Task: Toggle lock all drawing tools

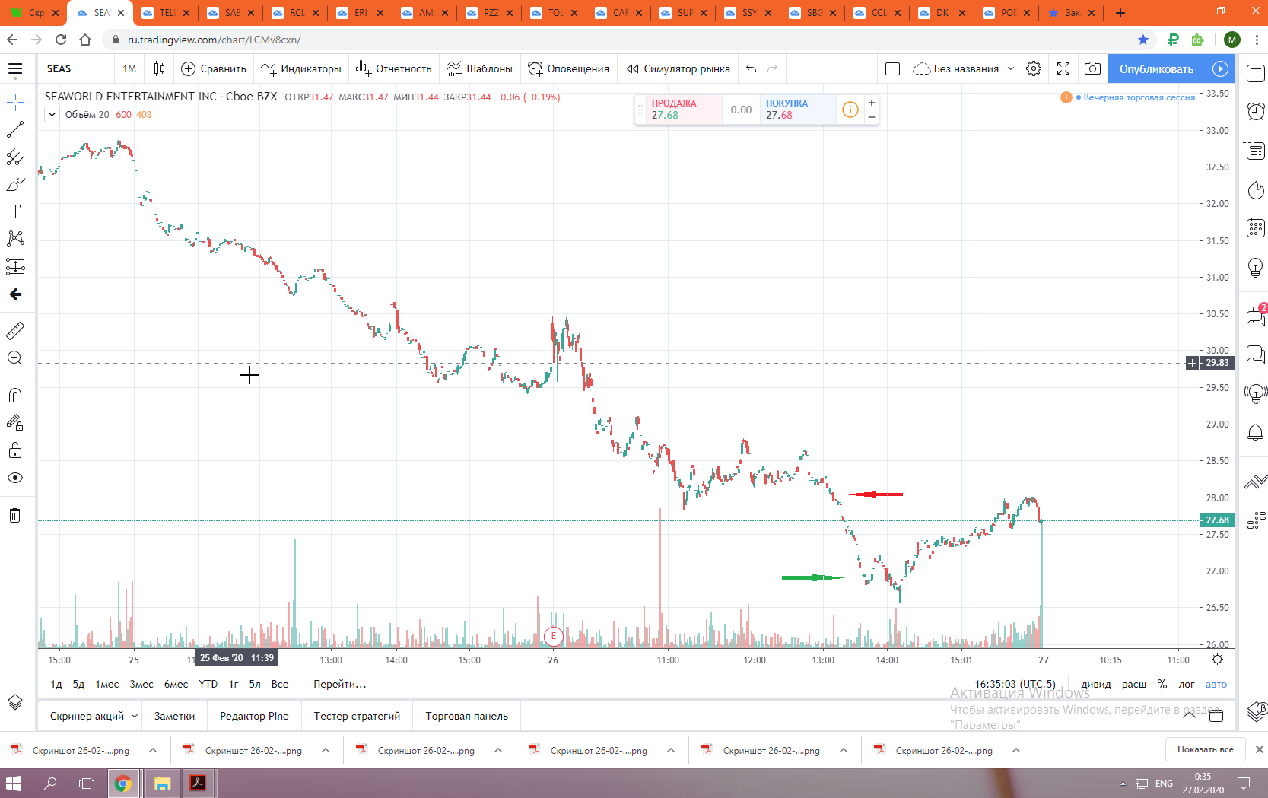Action: 15,450
